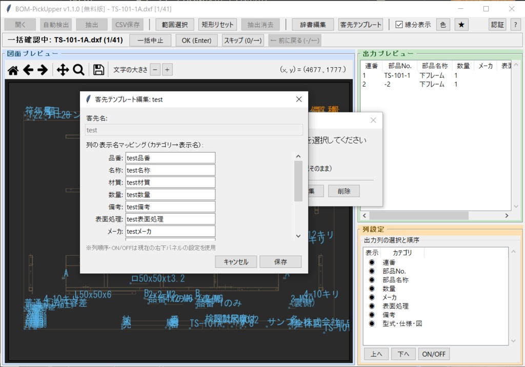Click the 範囲選択 button
The width and height of the screenshot is (525, 367).
point(174,25)
